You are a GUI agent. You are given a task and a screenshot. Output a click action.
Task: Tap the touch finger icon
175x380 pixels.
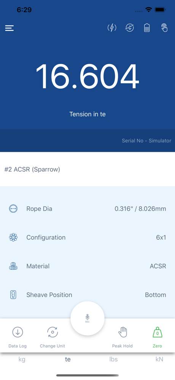(164, 28)
